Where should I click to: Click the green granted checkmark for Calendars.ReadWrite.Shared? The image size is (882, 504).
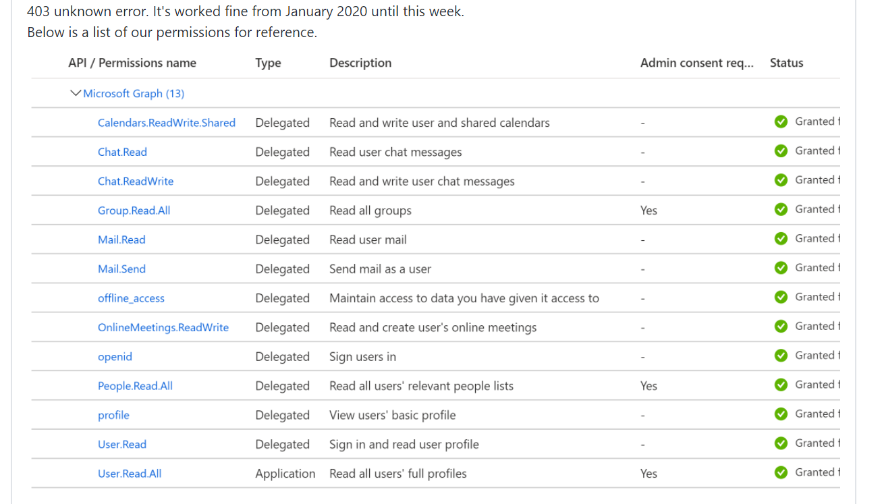coord(781,121)
